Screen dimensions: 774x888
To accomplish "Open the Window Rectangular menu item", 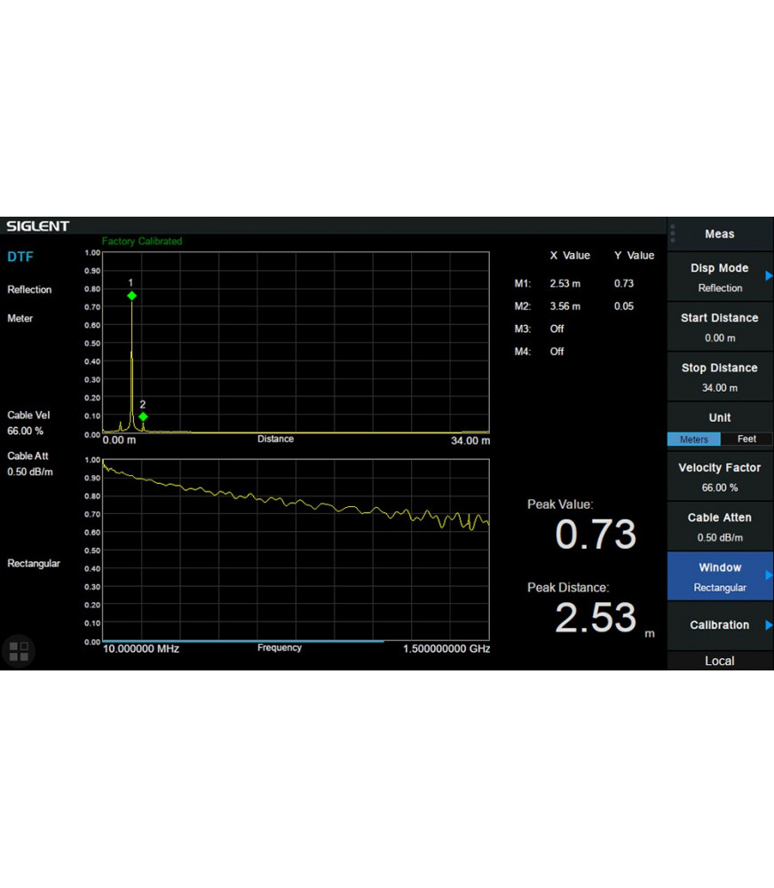I will click(x=720, y=576).
